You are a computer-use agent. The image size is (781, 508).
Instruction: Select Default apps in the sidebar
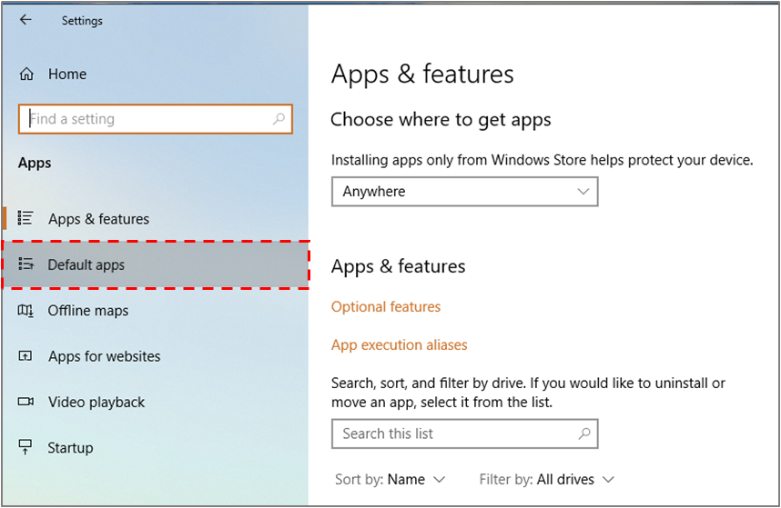(x=156, y=264)
